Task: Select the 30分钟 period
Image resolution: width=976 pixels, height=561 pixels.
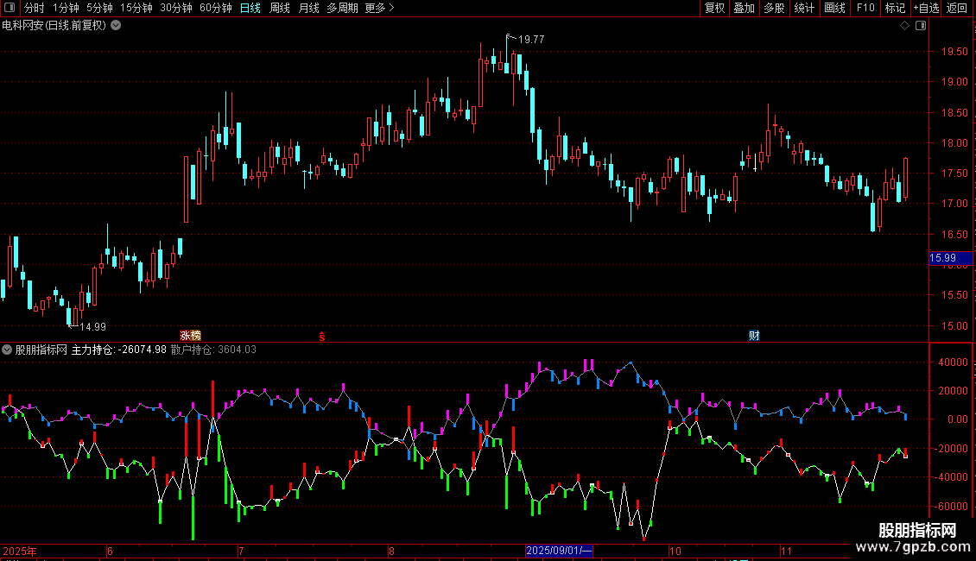Action: (175, 8)
